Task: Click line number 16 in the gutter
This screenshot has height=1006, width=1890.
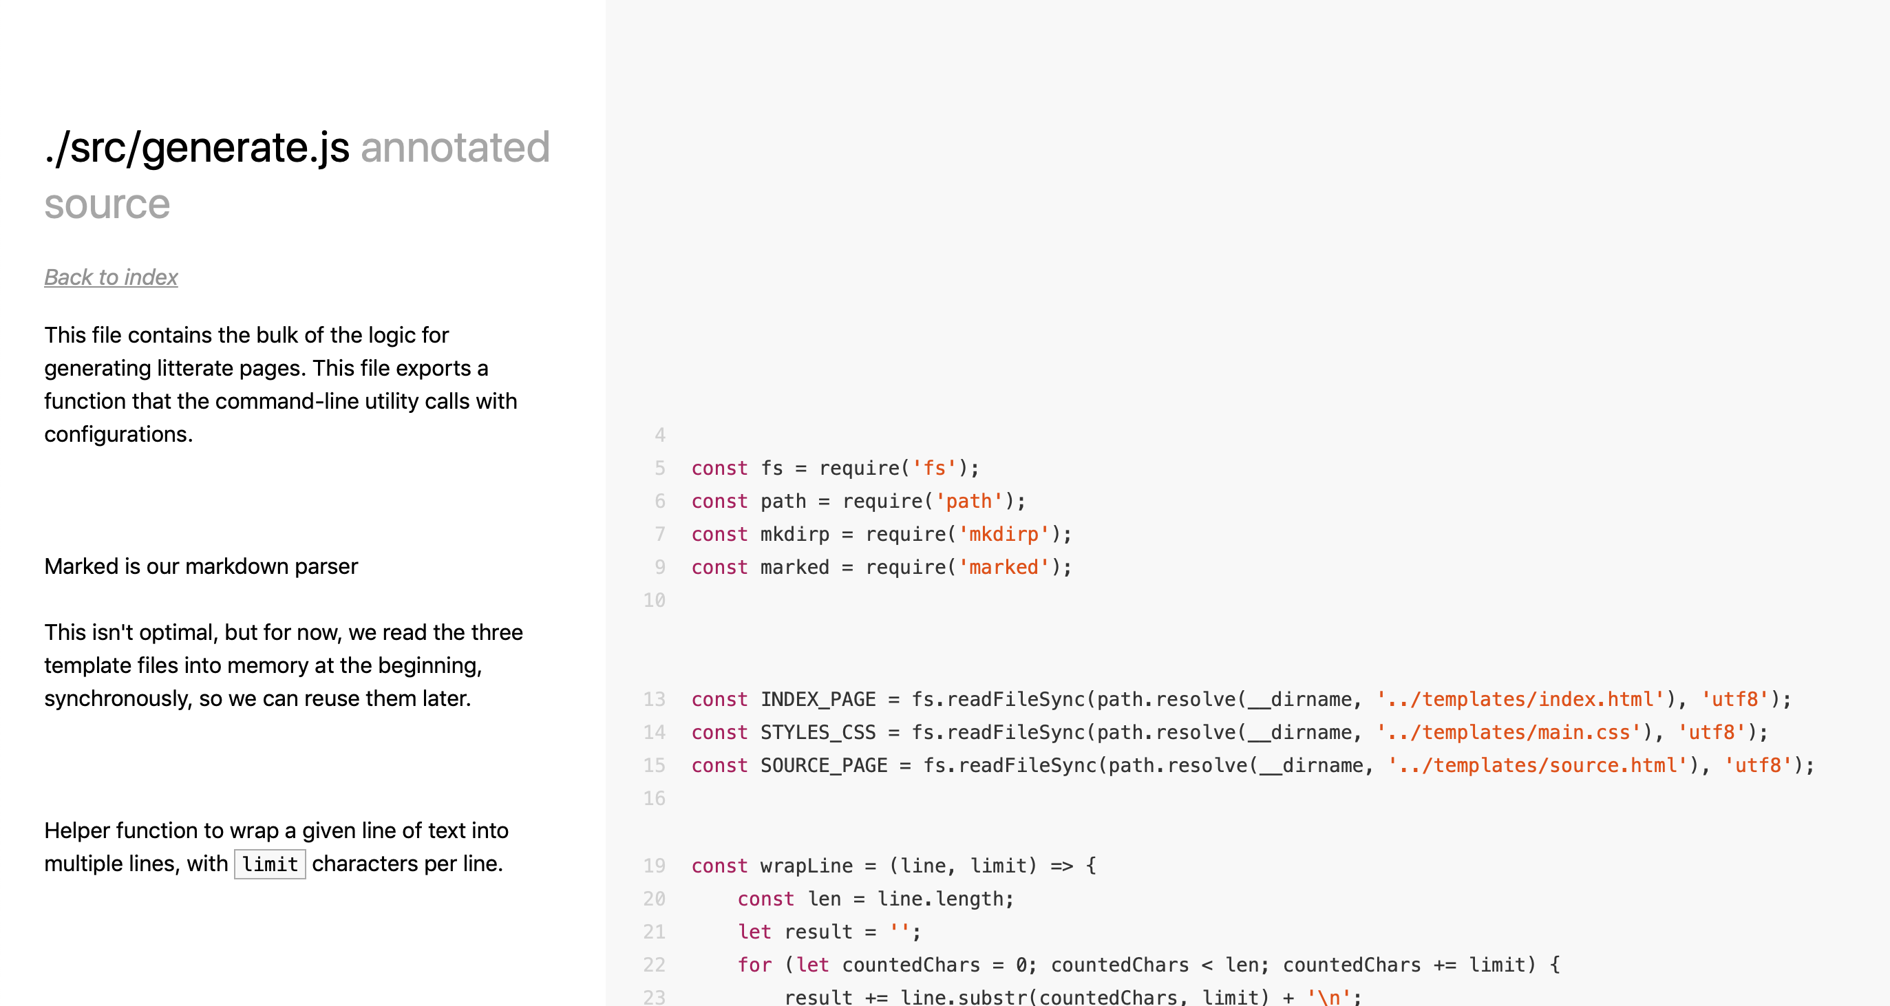Action: click(x=655, y=798)
